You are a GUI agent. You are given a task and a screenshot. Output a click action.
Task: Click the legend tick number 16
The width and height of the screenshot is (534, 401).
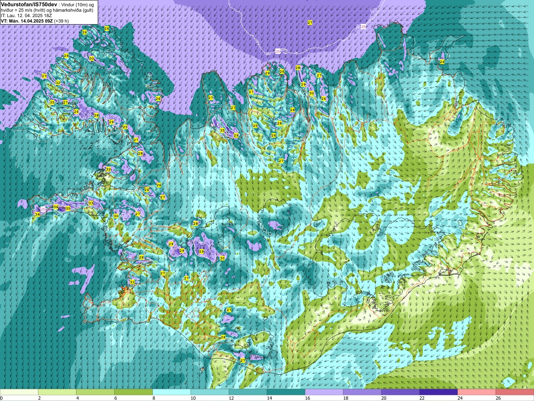307,398
